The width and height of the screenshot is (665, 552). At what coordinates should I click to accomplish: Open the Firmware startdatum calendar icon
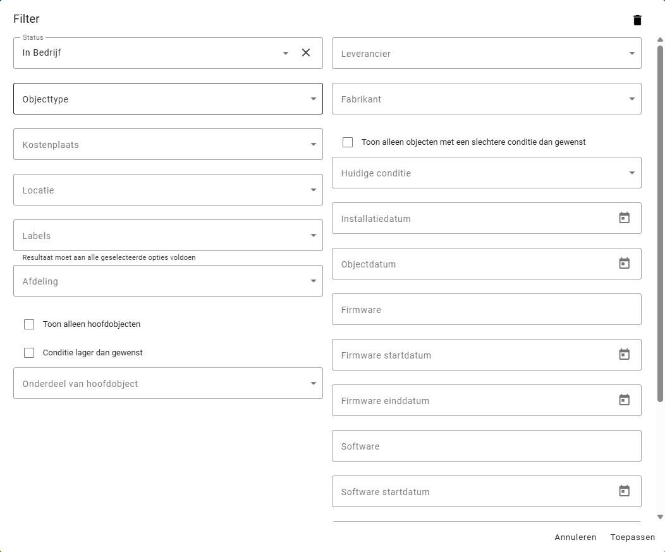(624, 355)
